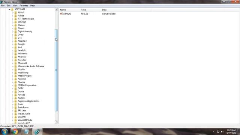Click the REG_SZ type cell

pyautogui.click(x=84, y=14)
